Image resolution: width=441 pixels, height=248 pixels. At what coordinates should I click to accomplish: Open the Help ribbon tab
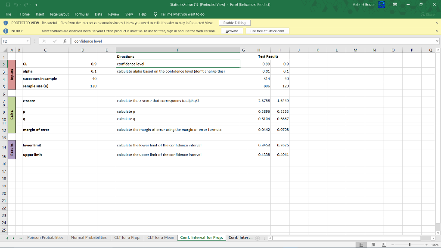click(143, 14)
